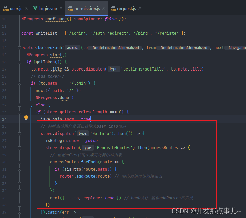This screenshot has height=218, width=246.
Task: Click the 'type:' hint before 'GenerateRoutes'
Action: [87, 147]
